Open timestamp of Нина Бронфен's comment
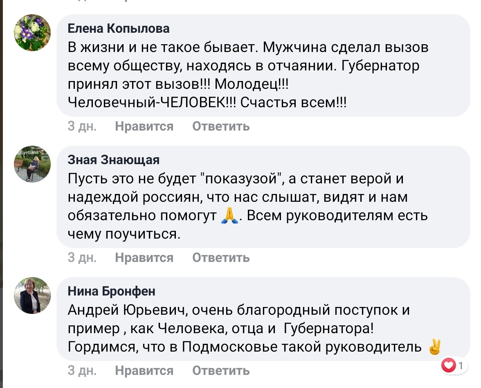481x388 pixels. click(x=82, y=371)
